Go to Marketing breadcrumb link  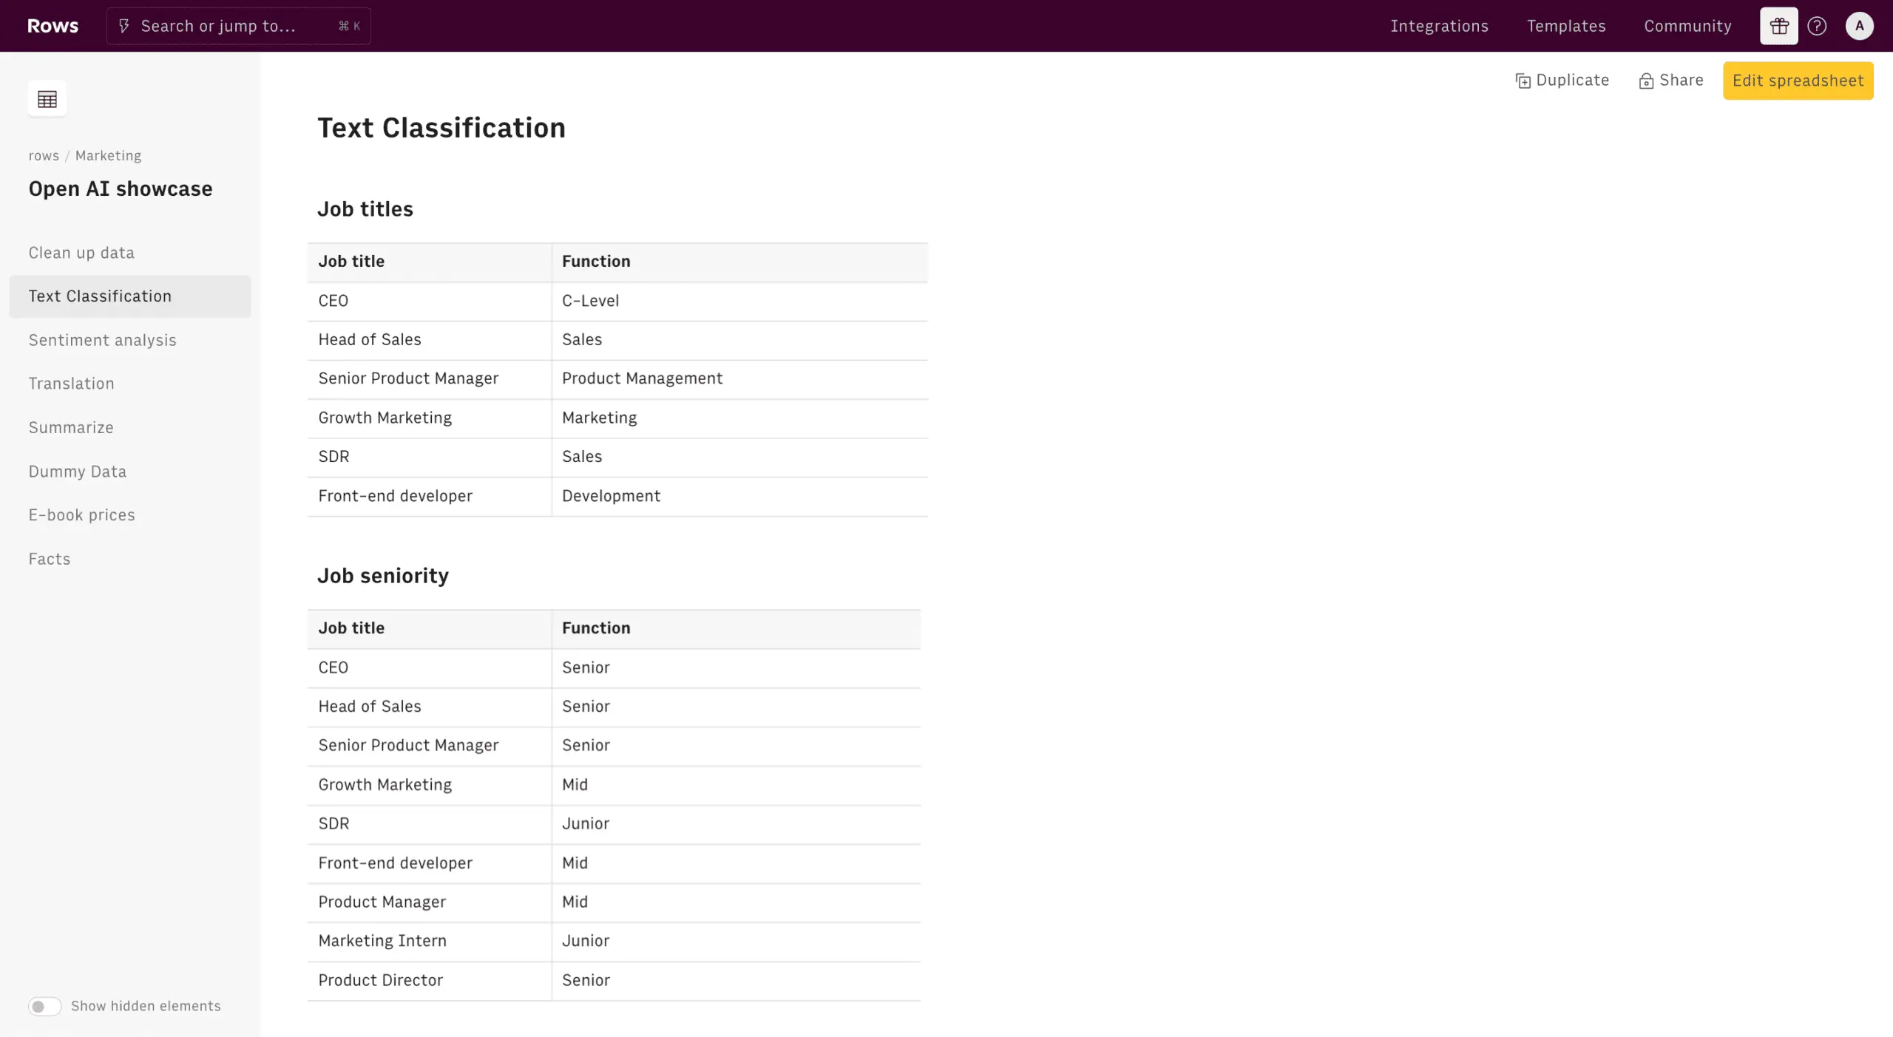coord(108,155)
